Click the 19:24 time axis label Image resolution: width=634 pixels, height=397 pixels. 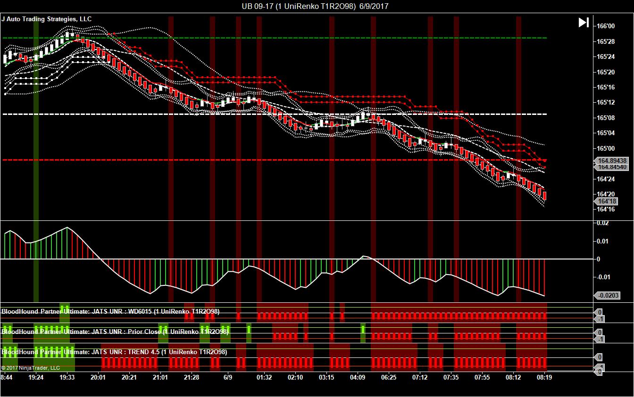click(36, 377)
